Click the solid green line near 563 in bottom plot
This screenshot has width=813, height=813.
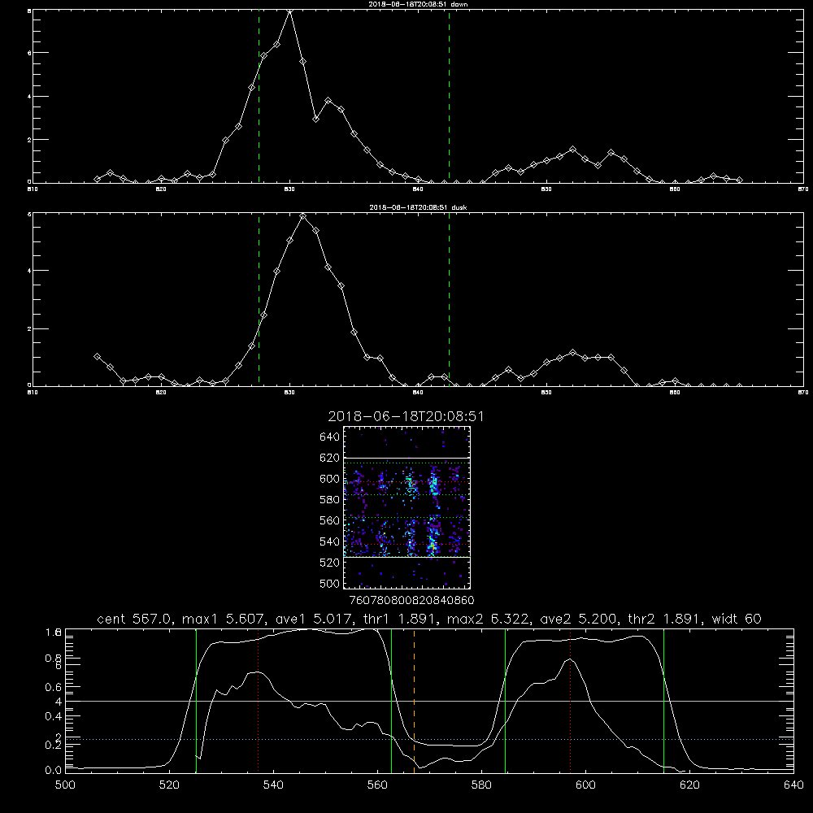(x=391, y=701)
